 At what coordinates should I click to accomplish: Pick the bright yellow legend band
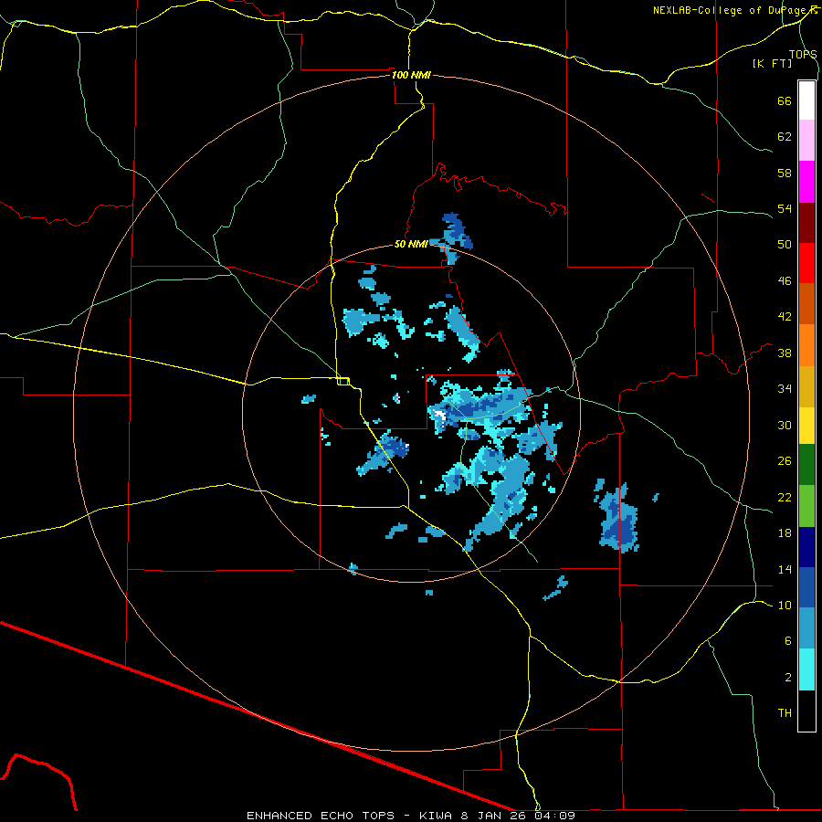point(806,426)
